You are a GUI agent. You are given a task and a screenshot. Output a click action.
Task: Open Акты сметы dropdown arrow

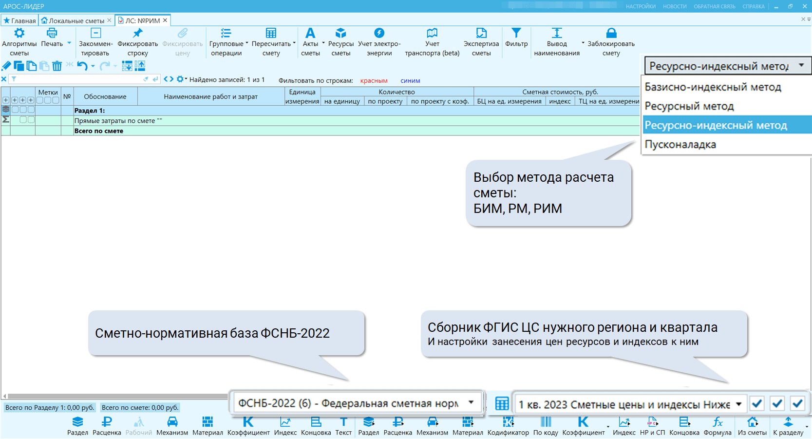coord(323,43)
